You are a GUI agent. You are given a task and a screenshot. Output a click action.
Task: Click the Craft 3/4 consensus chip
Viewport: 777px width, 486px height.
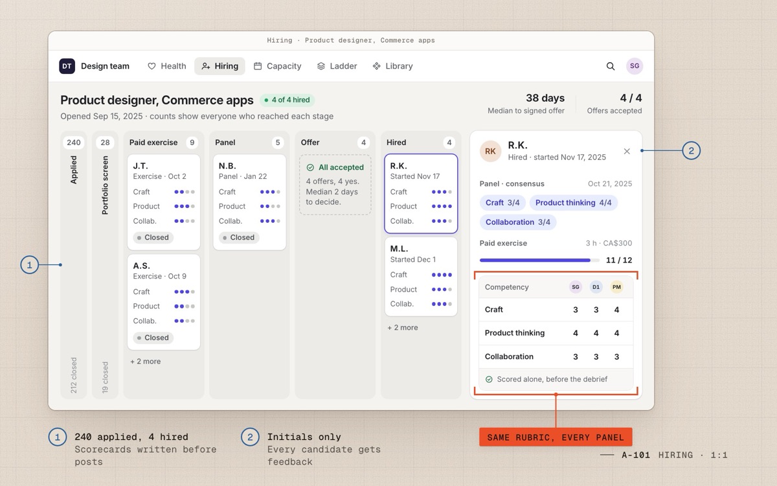503,203
